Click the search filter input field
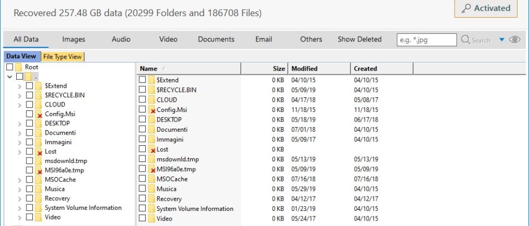The height and width of the screenshot is (226, 529). point(426,39)
